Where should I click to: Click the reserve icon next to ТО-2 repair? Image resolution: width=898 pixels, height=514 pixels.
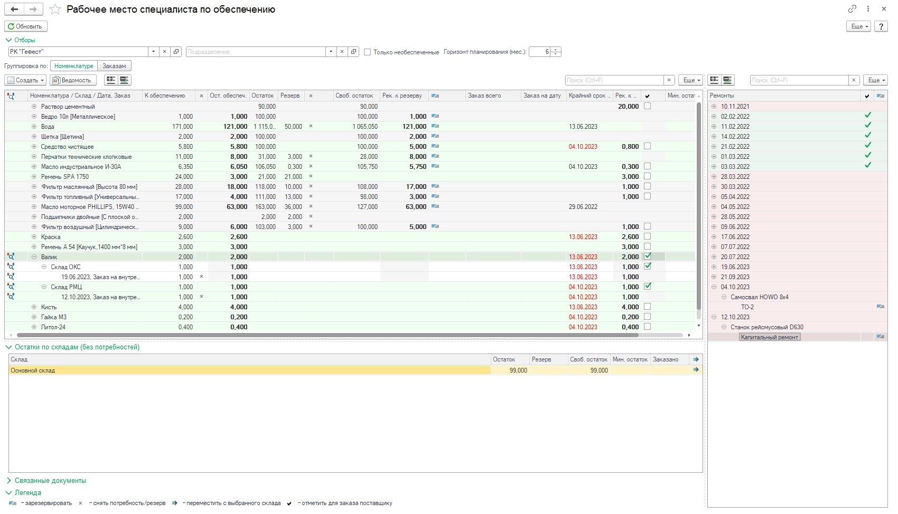pos(880,307)
